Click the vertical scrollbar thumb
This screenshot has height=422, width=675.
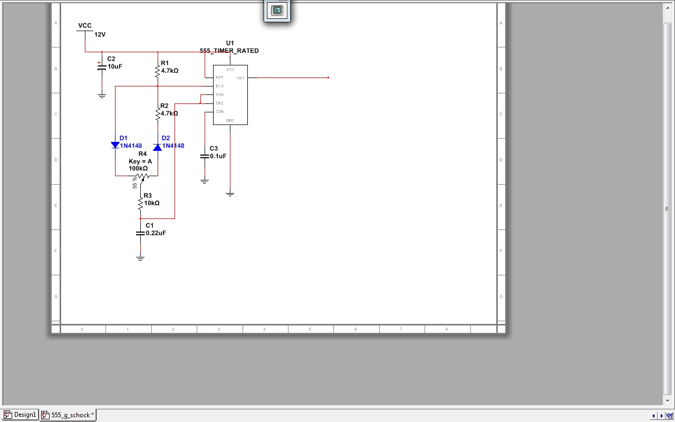(x=668, y=208)
